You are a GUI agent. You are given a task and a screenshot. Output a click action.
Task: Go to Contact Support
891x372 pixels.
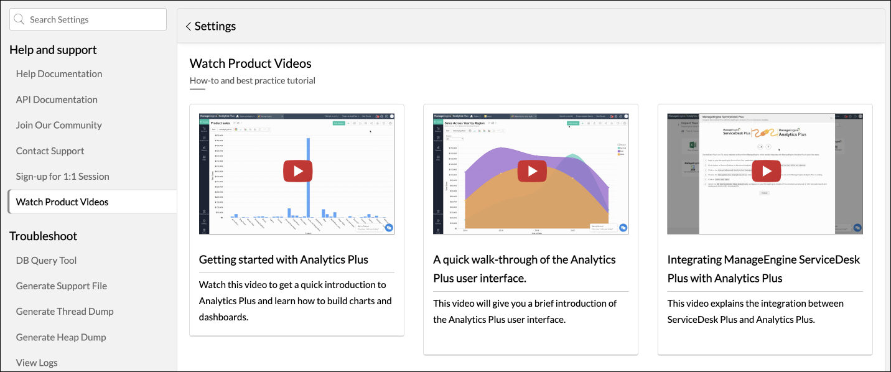click(50, 151)
